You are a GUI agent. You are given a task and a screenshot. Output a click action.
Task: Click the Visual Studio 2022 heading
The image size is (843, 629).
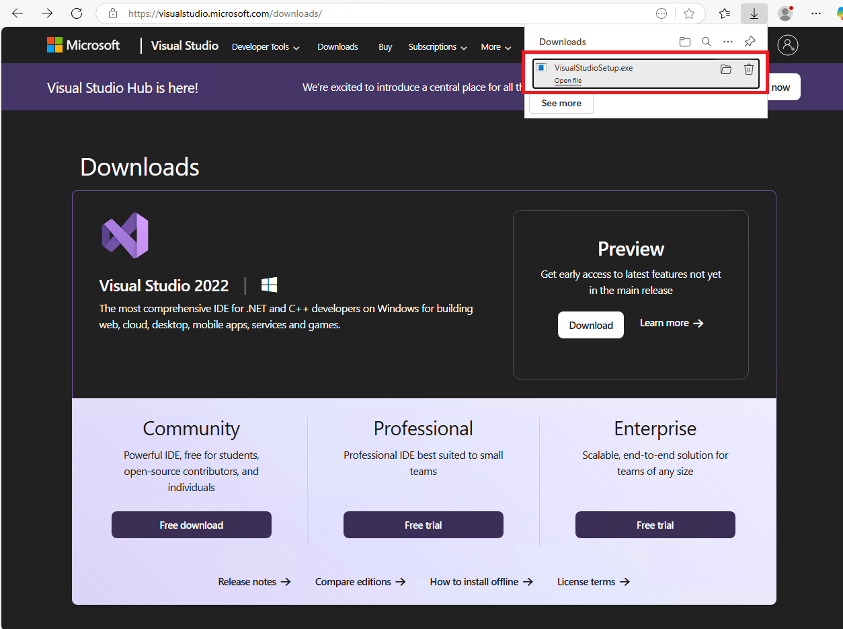[x=164, y=285]
